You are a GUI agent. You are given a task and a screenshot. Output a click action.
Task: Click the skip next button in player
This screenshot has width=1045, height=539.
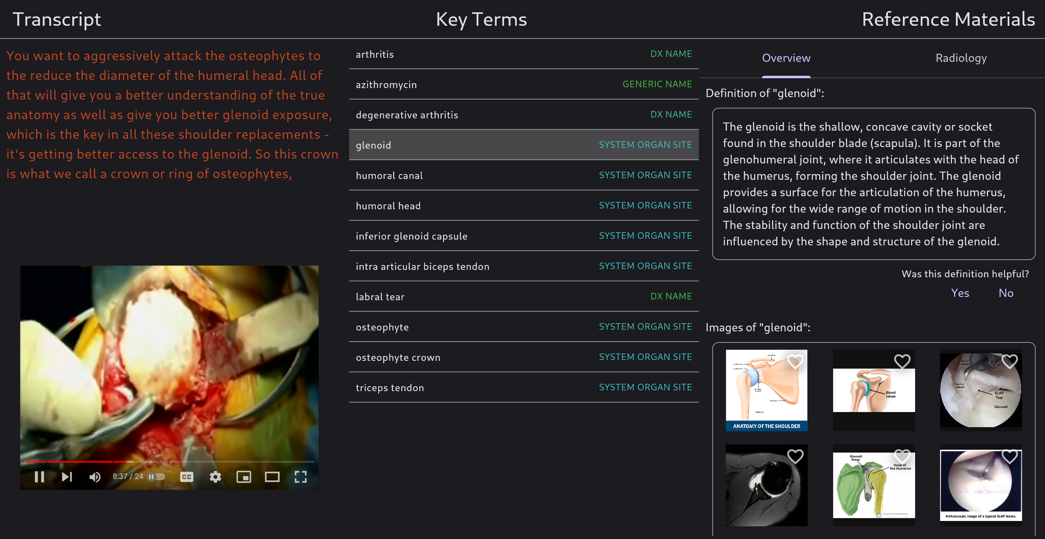(66, 476)
